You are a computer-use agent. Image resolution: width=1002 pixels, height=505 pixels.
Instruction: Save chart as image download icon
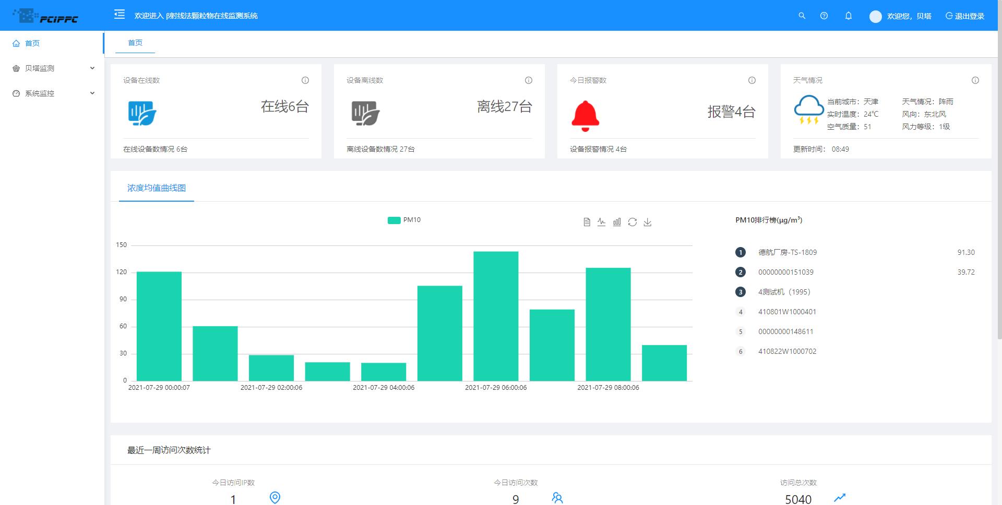tap(648, 222)
